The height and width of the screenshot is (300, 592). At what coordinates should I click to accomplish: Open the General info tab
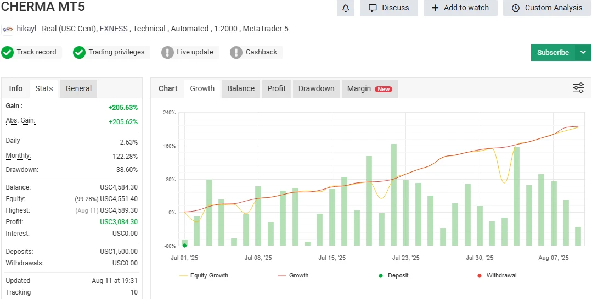pyautogui.click(x=78, y=88)
